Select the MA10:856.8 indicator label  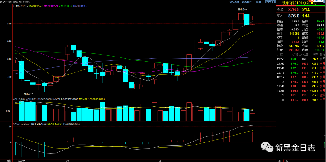36,6
